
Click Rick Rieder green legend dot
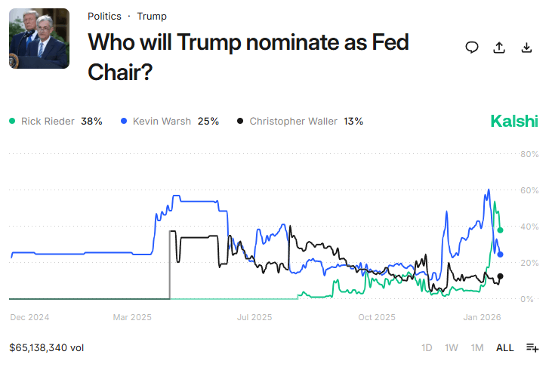pyautogui.click(x=12, y=121)
